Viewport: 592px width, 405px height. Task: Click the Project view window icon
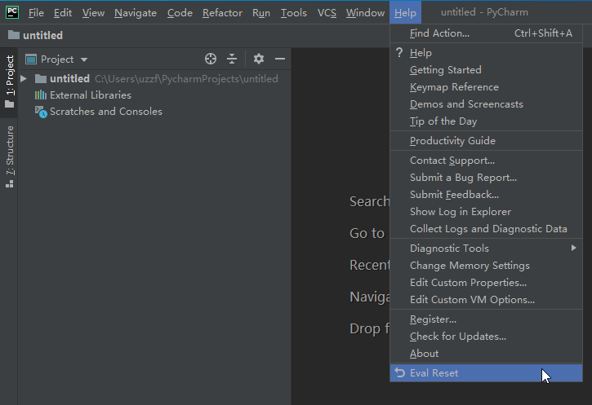(x=30, y=59)
